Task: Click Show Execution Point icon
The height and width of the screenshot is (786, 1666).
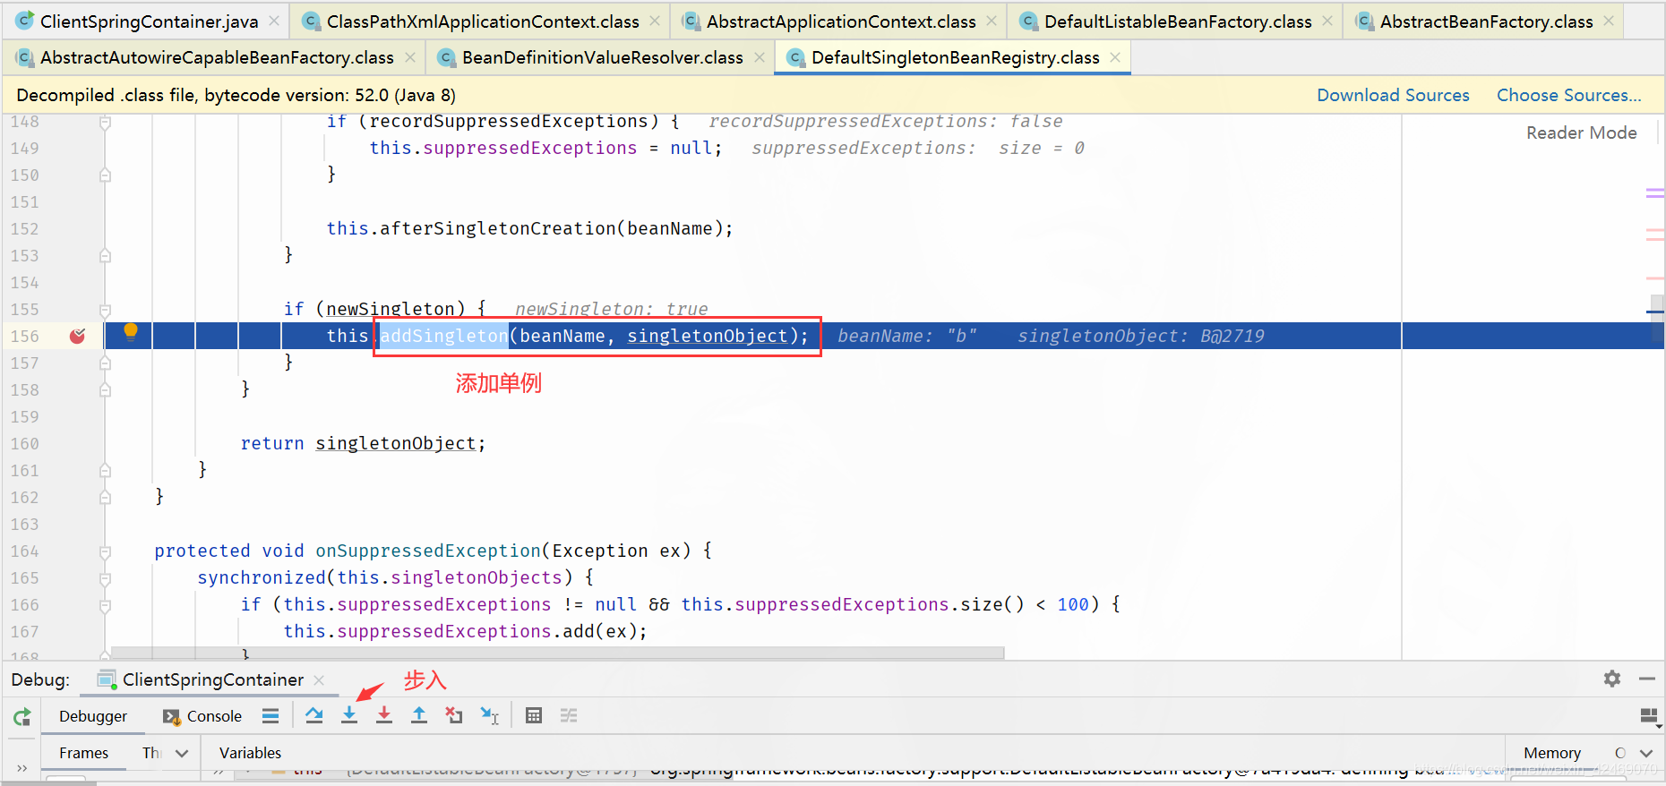Action: (271, 715)
